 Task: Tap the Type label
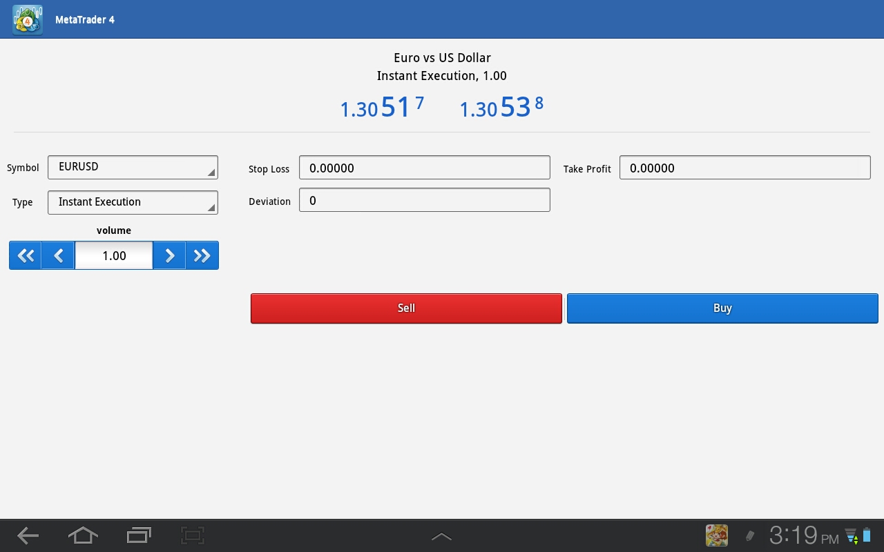point(23,202)
